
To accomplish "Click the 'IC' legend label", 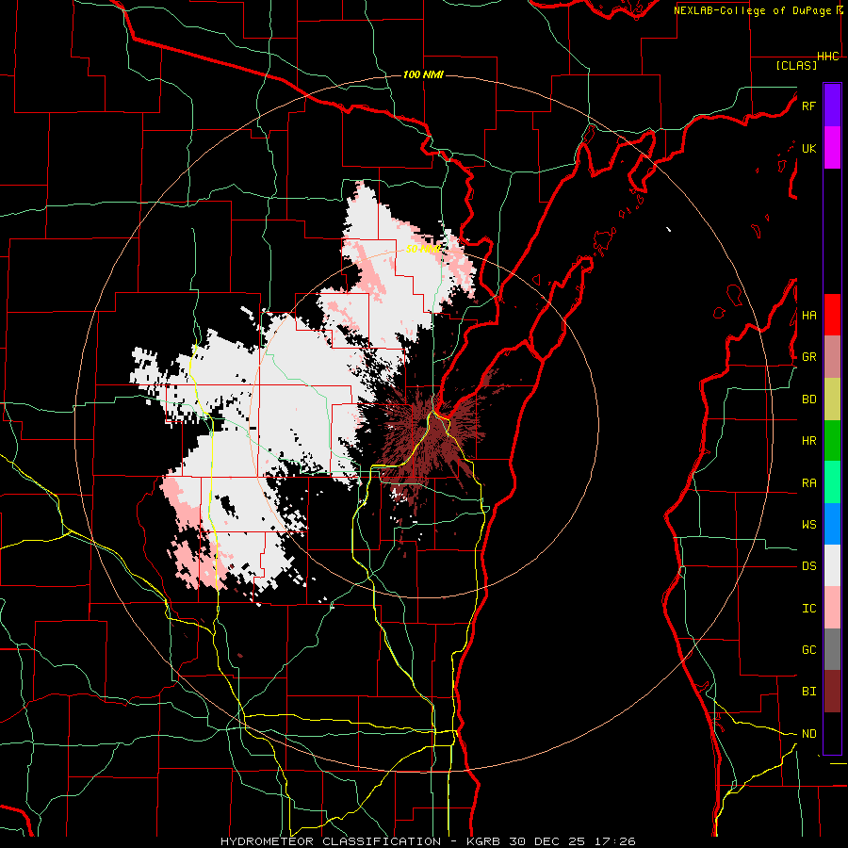I will tap(809, 609).
